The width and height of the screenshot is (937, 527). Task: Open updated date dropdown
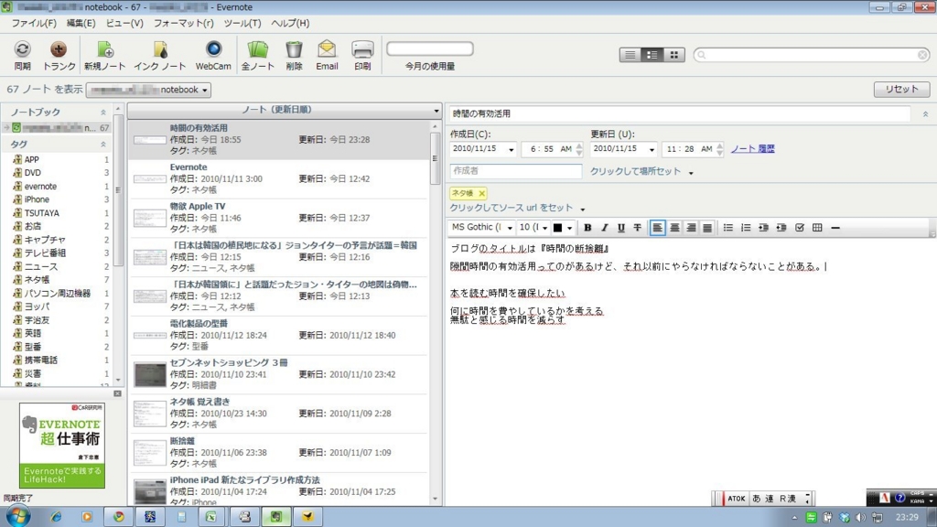[652, 149]
